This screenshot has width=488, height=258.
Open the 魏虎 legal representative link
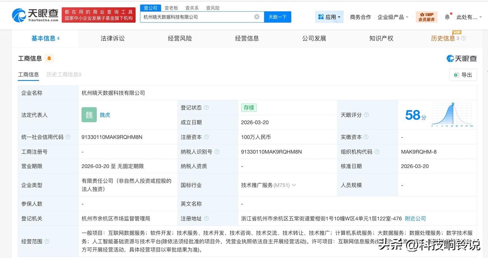point(105,115)
